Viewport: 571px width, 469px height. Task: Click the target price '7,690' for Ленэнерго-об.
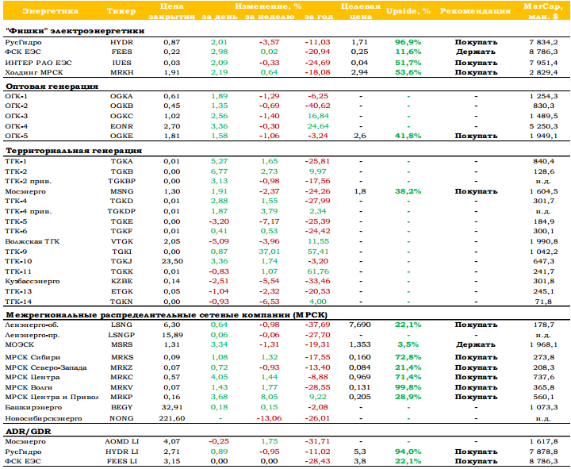[x=360, y=325]
